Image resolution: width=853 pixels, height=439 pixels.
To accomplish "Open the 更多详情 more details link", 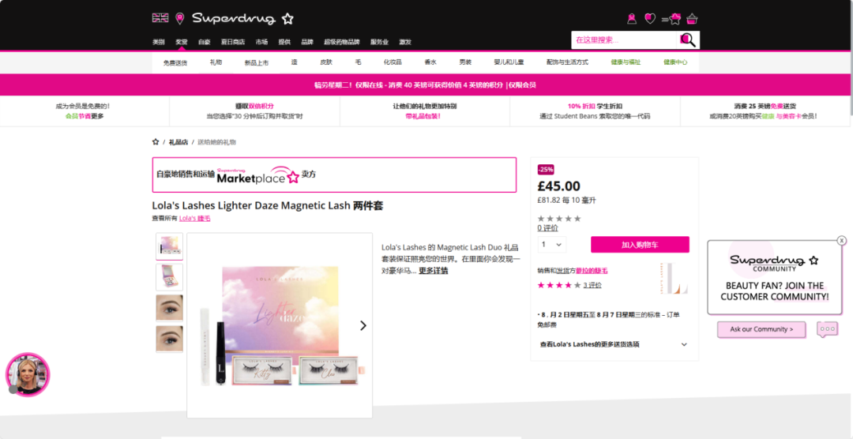I will click(x=434, y=270).
